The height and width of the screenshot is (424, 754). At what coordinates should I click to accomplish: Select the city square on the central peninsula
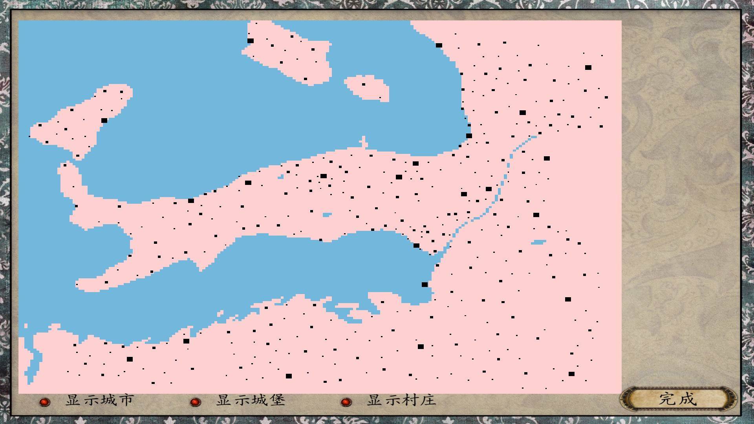tap(249, 182)
